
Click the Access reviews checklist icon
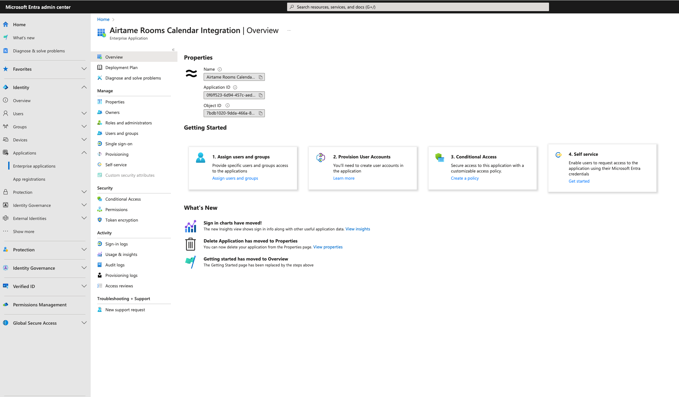click(x=100, y=286)
